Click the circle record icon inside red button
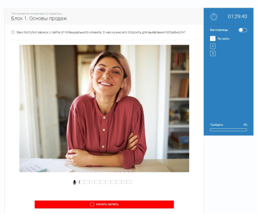257x214 pixels. (x=92, y=204)
